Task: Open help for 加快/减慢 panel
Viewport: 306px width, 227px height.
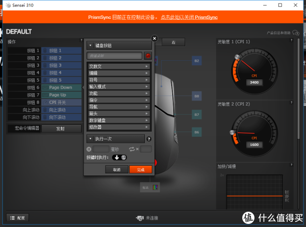Action: pos(291,165)
